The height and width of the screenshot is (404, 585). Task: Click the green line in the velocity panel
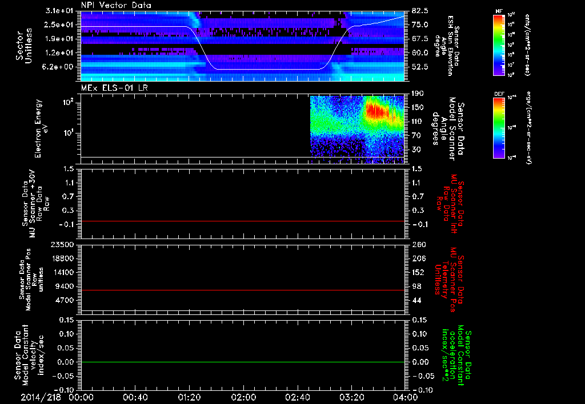(242, 362)
